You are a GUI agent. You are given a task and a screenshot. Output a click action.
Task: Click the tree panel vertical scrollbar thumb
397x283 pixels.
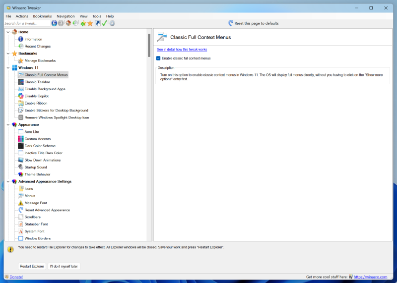pyautogui.click(x=149, y=45)
